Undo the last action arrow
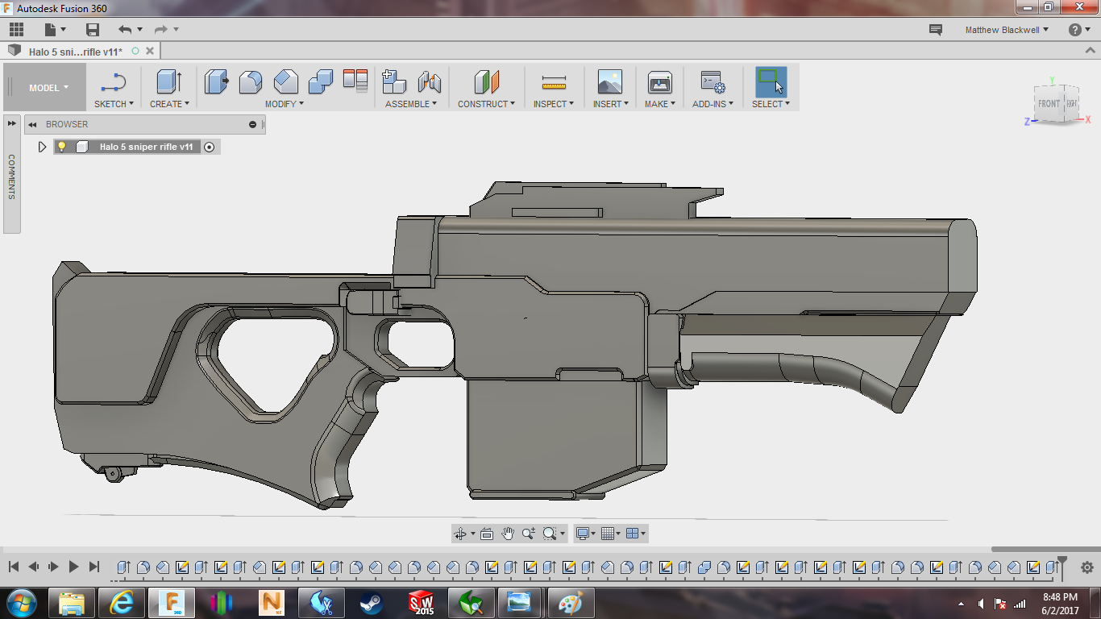This screenshot has width=1101, height=619. point(125,30)
